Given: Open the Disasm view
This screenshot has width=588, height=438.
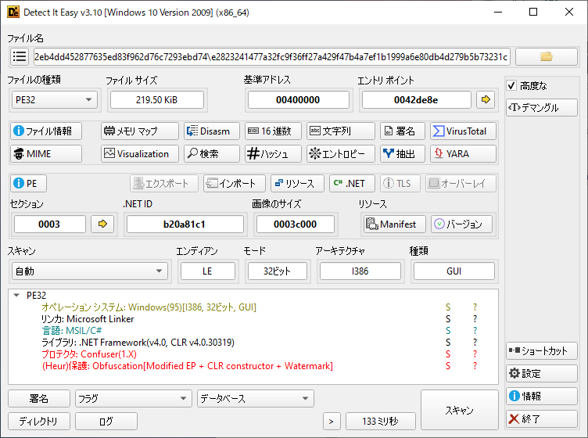Looking at the screenshot, I should (211, 131).
